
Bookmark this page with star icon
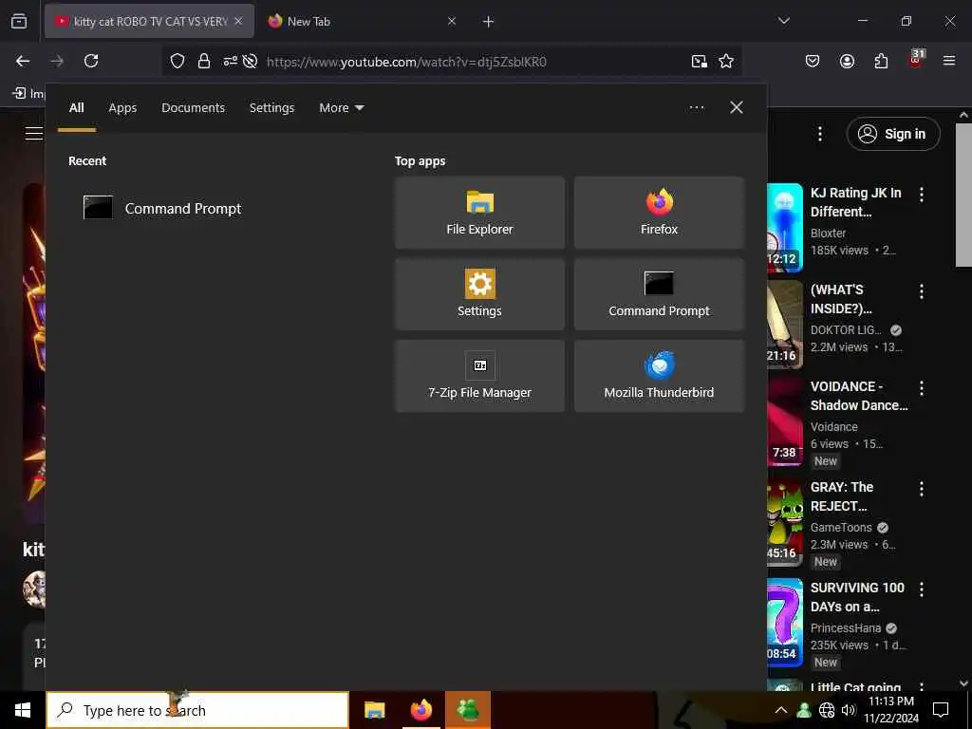click(x=726, y=61)
